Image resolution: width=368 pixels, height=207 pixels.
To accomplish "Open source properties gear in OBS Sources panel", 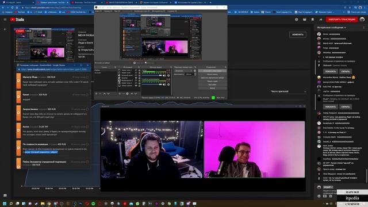I will [x=128, y=94].
